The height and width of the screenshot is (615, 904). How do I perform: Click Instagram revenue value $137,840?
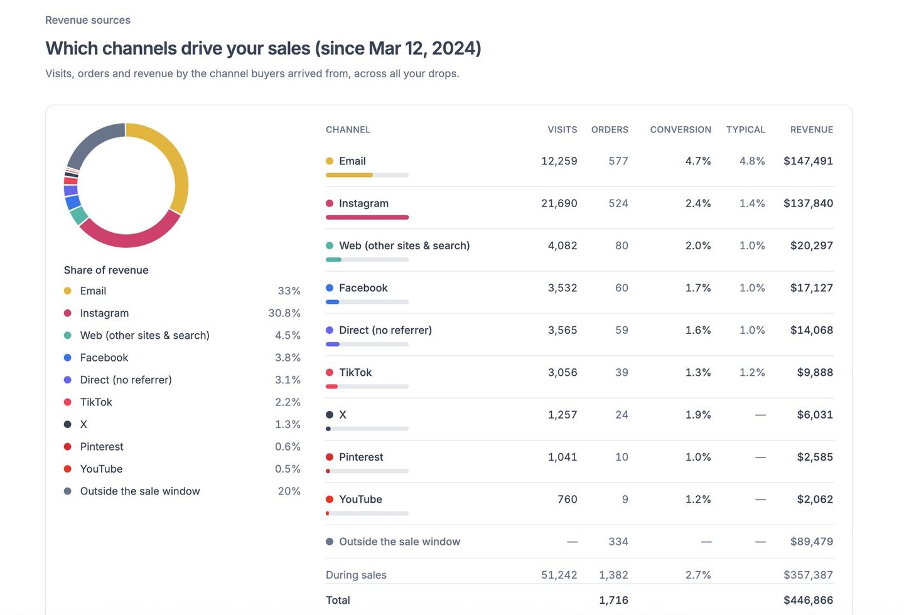[809, 203]
